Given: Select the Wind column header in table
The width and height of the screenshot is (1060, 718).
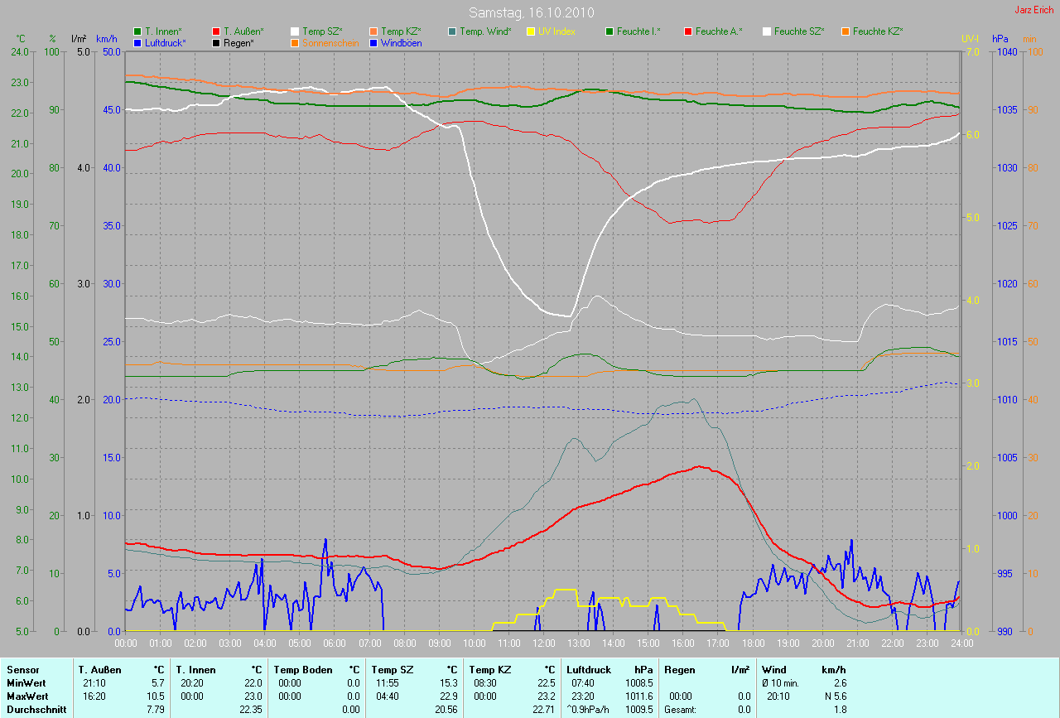Looking at the screenshot, I should 773,669.
